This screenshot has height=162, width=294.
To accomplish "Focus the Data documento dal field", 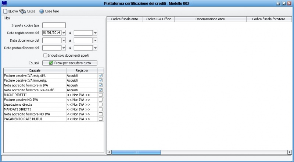I will 52,40.
